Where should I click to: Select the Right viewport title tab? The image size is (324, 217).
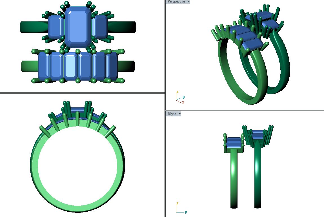172,114
